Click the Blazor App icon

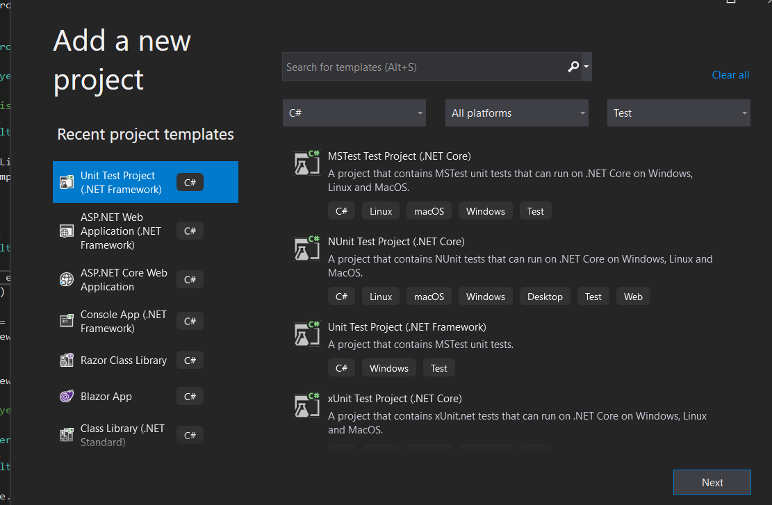pyautogui.click(x=67, y=397)
